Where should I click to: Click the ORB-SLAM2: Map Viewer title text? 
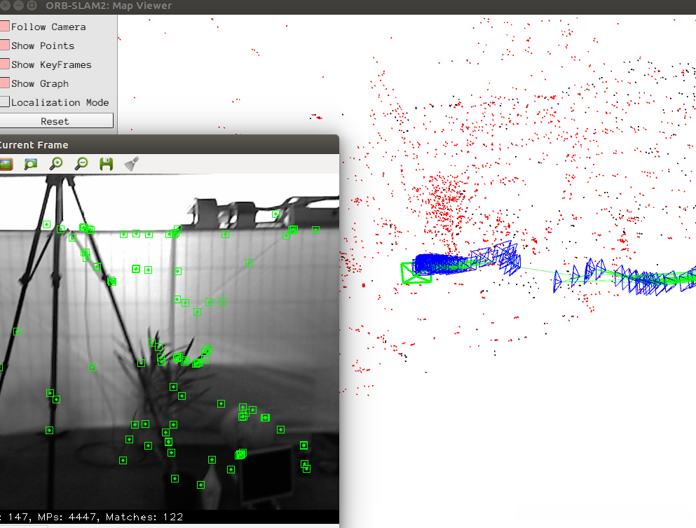(x=109, y=6)
